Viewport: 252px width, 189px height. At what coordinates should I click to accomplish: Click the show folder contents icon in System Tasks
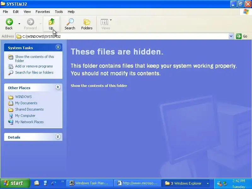tap(11, 57)
